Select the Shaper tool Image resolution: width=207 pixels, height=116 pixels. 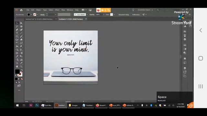click(17, 40)
